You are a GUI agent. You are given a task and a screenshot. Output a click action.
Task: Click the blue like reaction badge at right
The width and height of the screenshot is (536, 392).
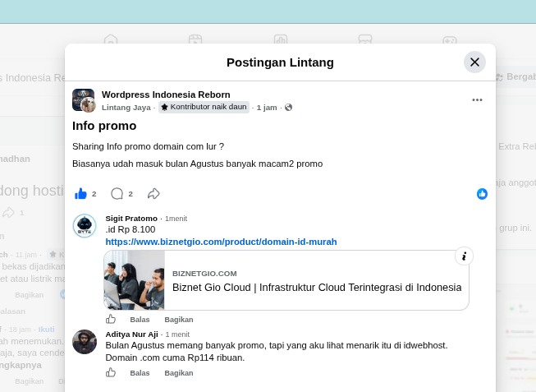pos(482,194)
